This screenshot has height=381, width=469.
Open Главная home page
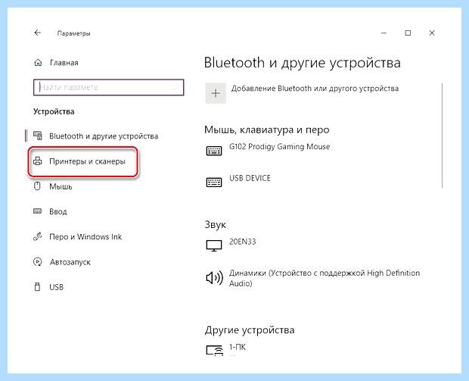(64, 63)
